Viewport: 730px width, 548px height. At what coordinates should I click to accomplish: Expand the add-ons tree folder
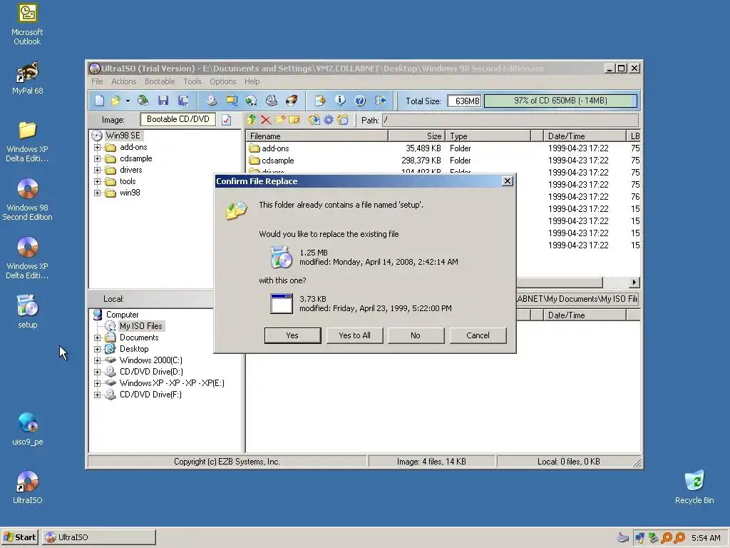[x=97, y=147]
